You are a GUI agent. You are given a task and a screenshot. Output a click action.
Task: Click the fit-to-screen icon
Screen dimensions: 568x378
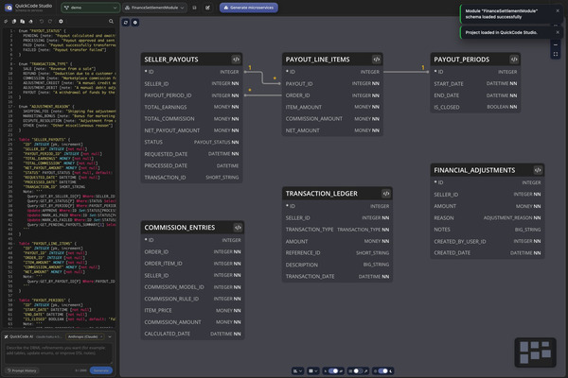point(556,54)
